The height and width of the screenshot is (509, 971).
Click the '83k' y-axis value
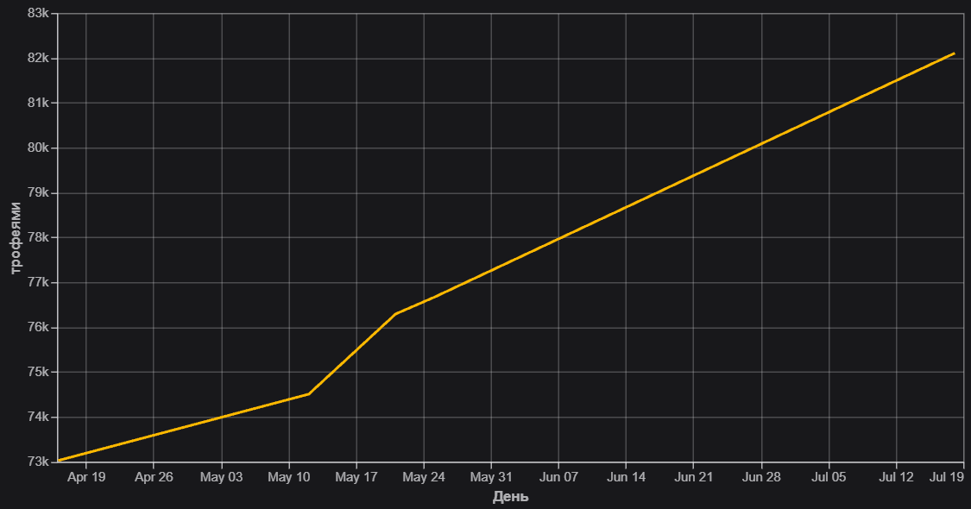[38, 13]
